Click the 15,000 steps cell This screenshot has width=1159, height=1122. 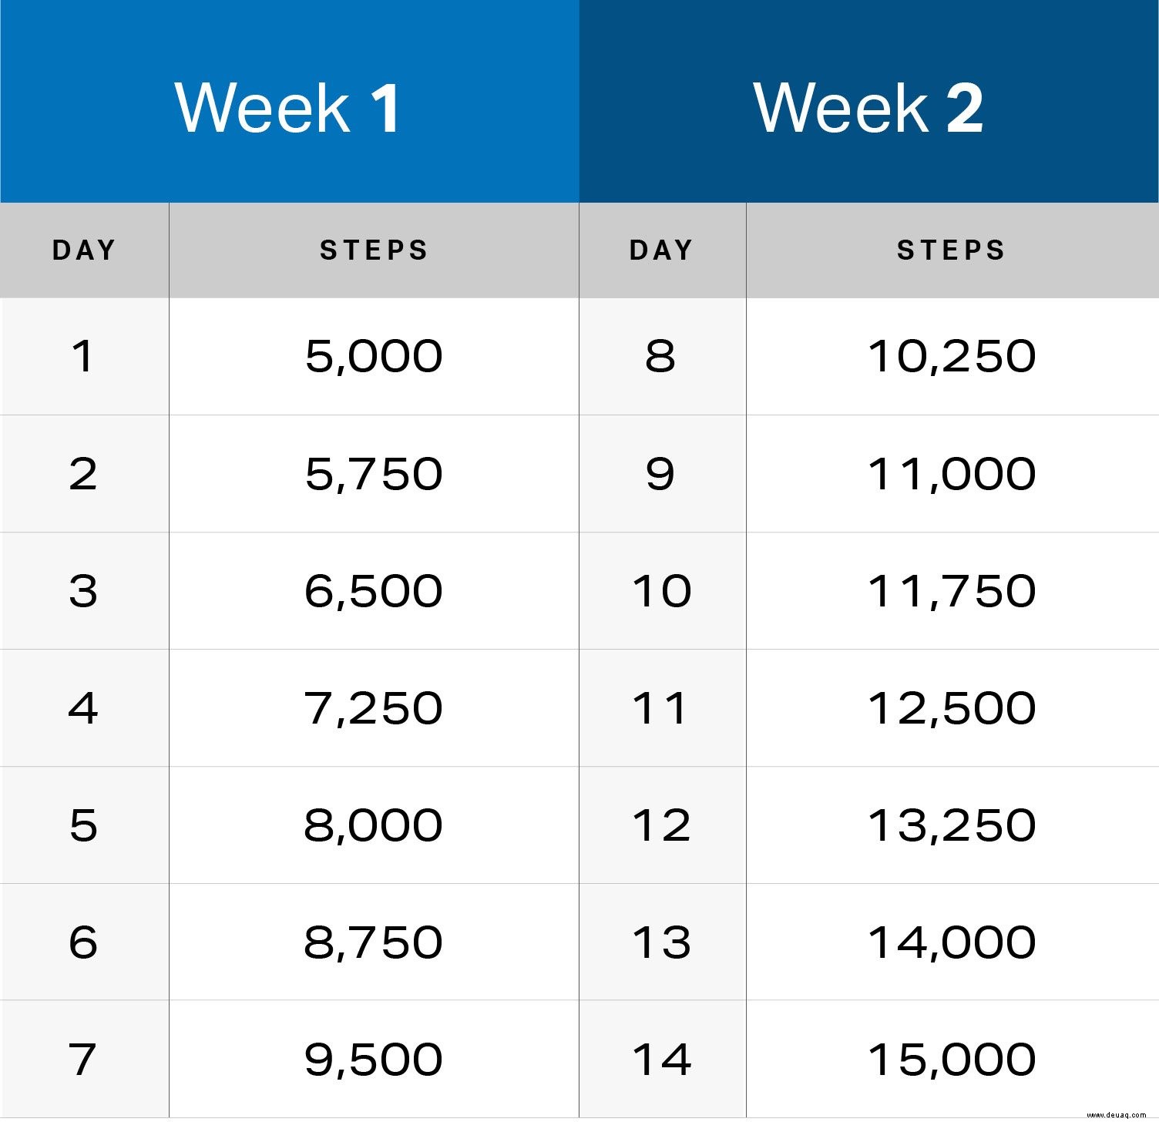coord(952,1059)
